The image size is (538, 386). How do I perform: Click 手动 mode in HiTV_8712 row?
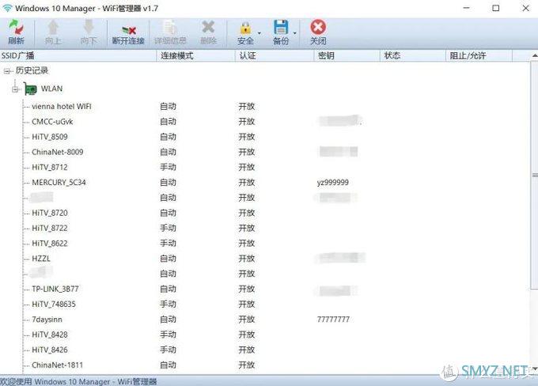[168, 168]
